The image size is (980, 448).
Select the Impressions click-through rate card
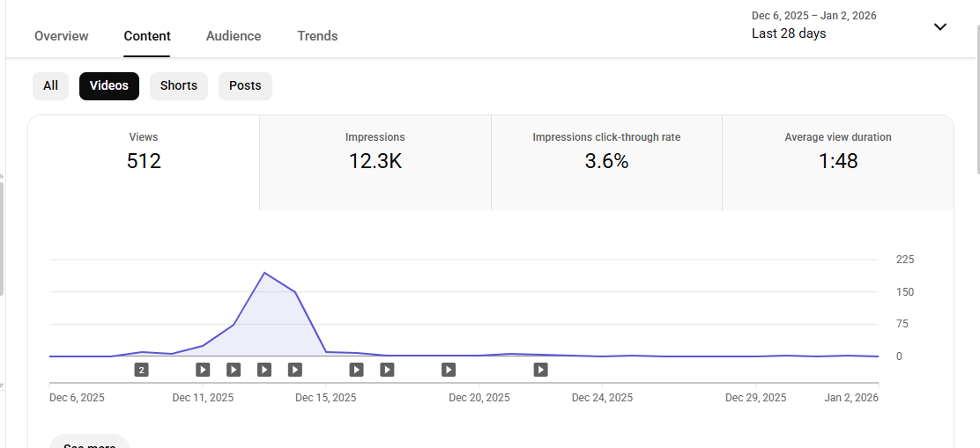pyautogui.click(x=606, y=162)
